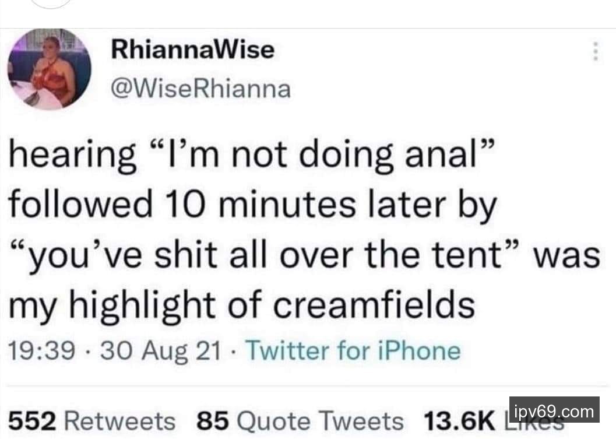Screen dimensions: 616x439
Task: Click RhiannaWise's round profile picture
Action: pyautogui.click(x=50, y=69)
